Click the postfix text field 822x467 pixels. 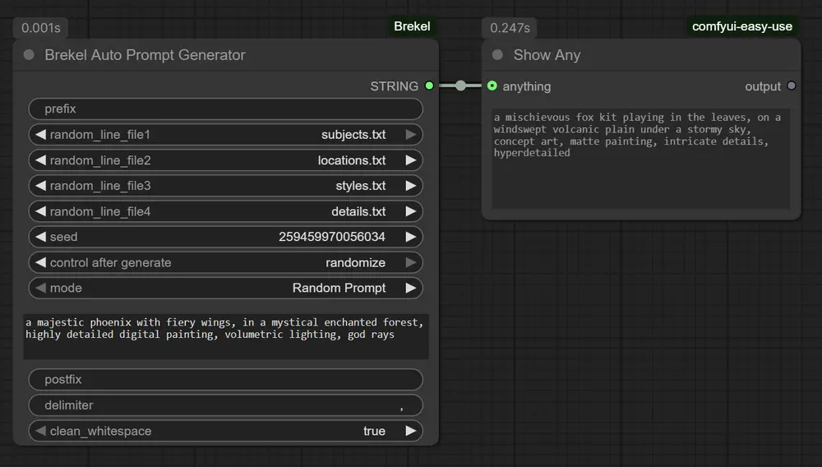(x=225, y=380)
